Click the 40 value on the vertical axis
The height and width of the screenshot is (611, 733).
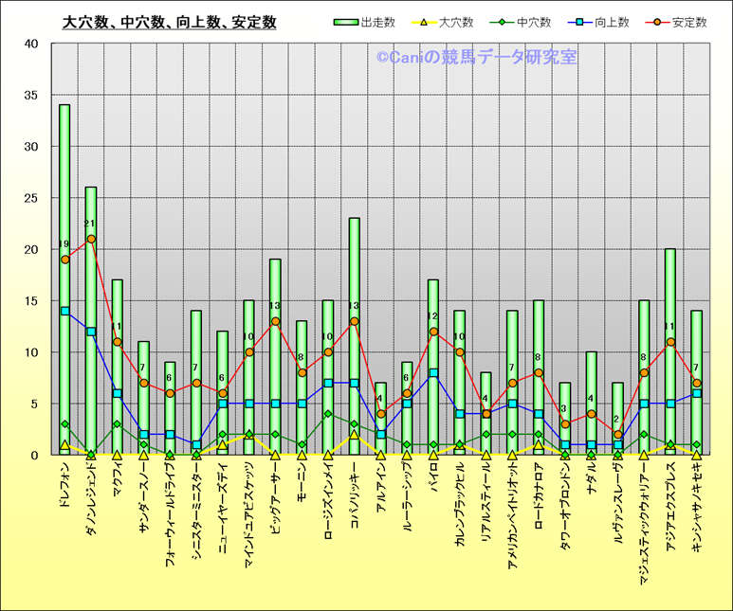[x=31, y=44]
